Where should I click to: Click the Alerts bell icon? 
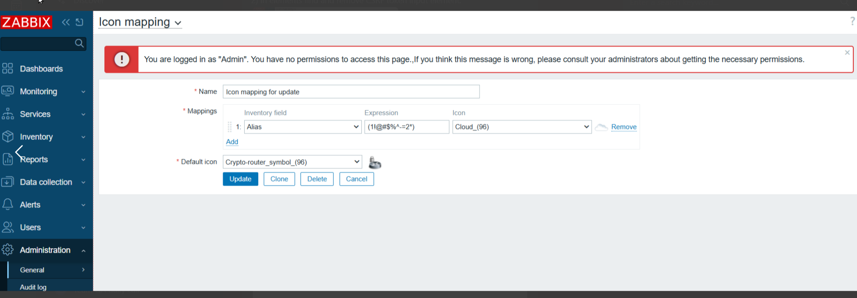point(8,205)
